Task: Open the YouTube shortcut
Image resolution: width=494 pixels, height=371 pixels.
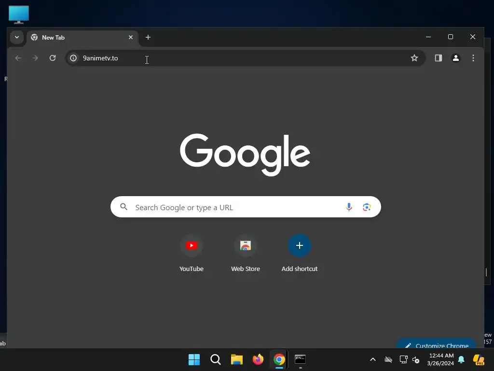Action: pos(191,253)
